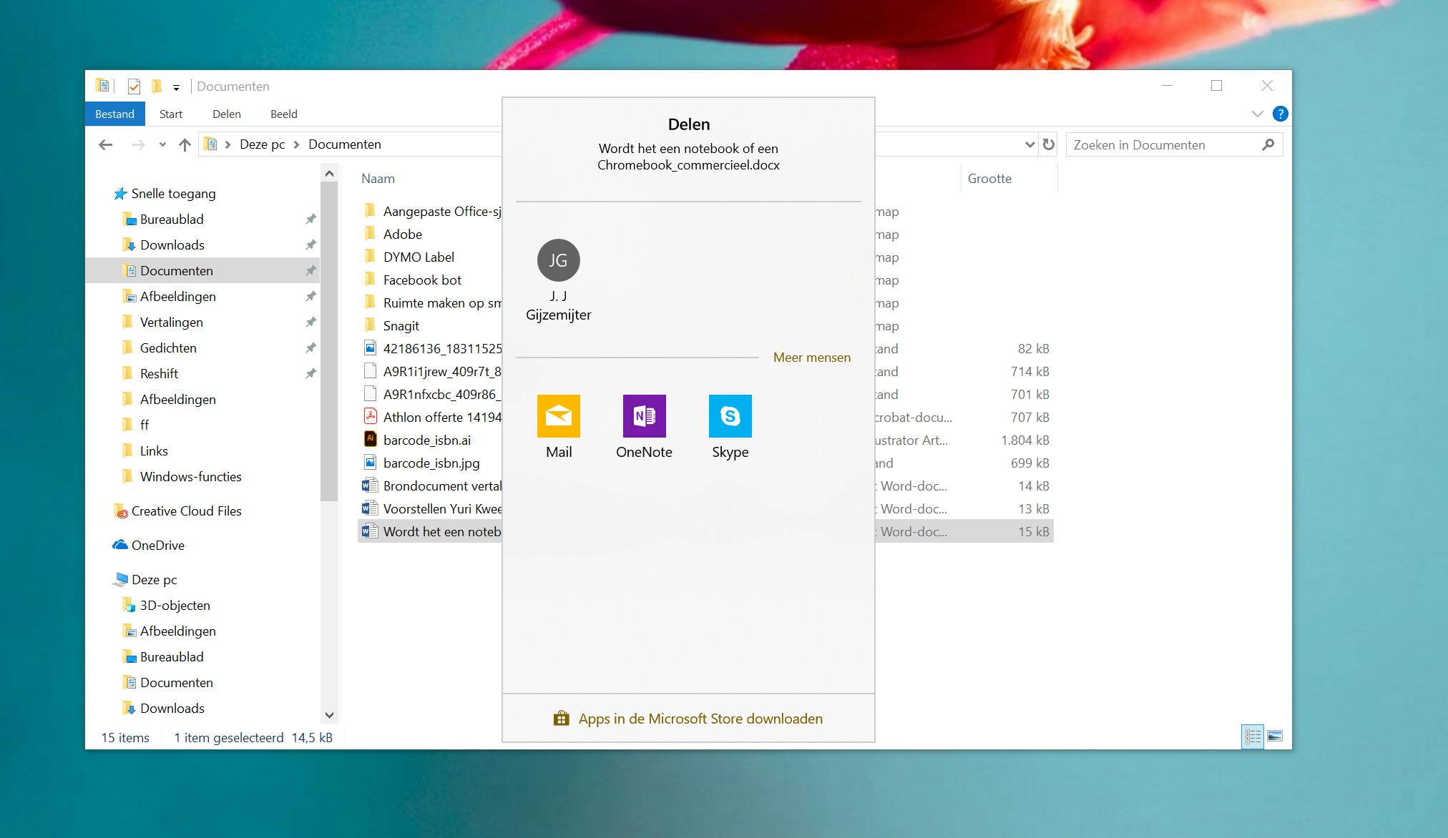The height and width of the screenshot is (838, 1448).
Task: Click the refresh address bar icon
Action: pyautogui.click(x=1049, y=144)
